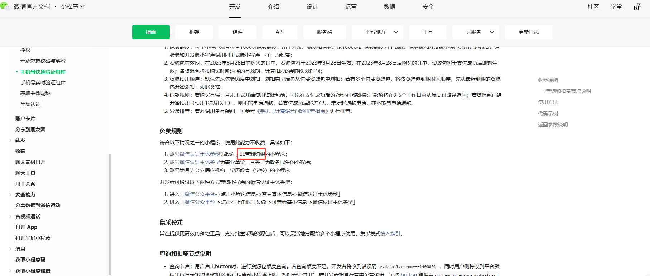Open the 小程序 product dropdown
650x276 pixels.
(x=73, y=6)
